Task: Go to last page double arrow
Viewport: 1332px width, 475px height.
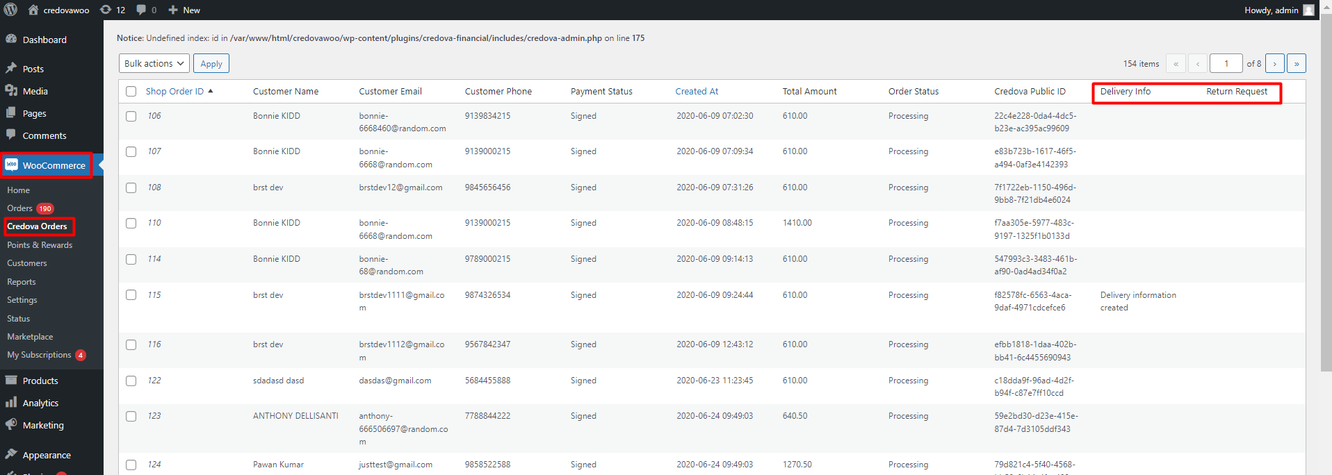Action: (x=1296, y=63)
